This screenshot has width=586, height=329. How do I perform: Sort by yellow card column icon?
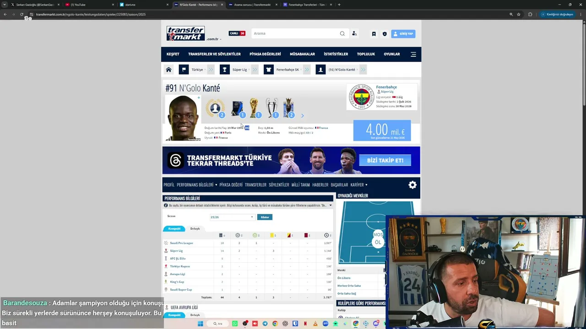pos(272,235)
